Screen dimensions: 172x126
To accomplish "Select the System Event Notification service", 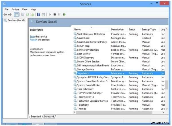I will click(x=119, y=81).
